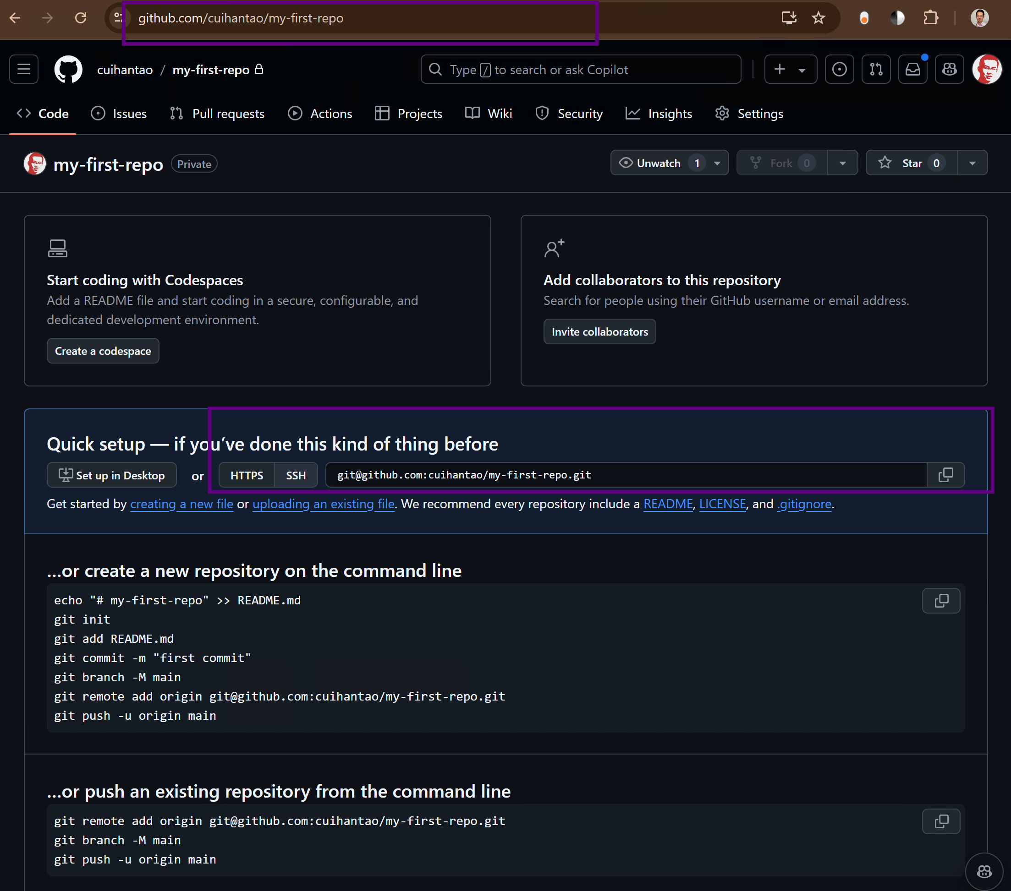The height and width of the screenshot is (891, 1011).
Task: Select HTTPS clone URL option
Action: click(x=246, y=475)
